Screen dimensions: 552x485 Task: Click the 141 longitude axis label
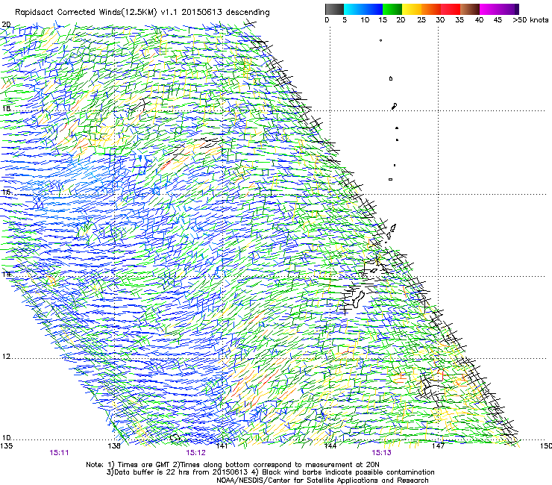click(222, 446)
